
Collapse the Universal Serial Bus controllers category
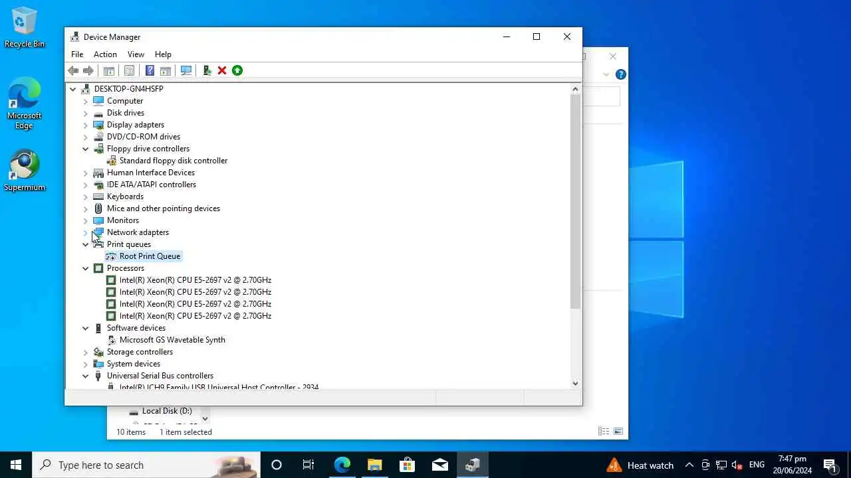pyautogui.click(x=85, y=376)
